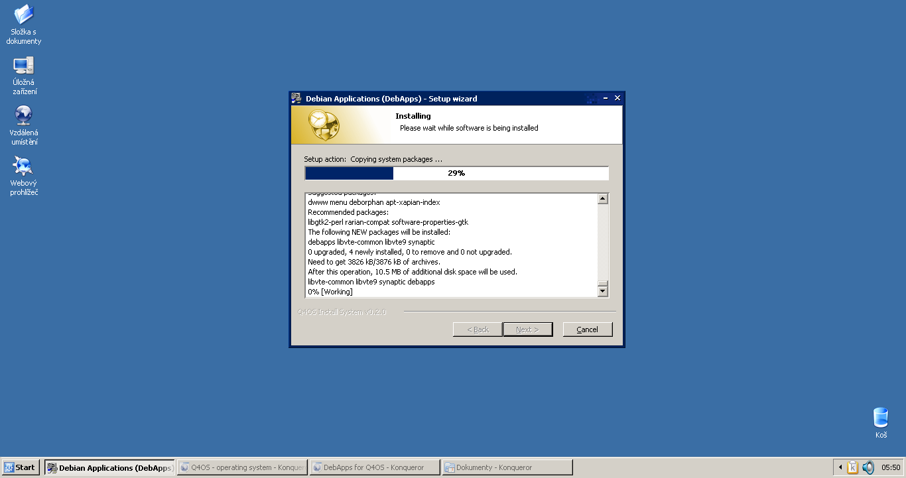The image size is (906, 478).
Task: Click the disabled Back button
Action: tap(478, 329)
